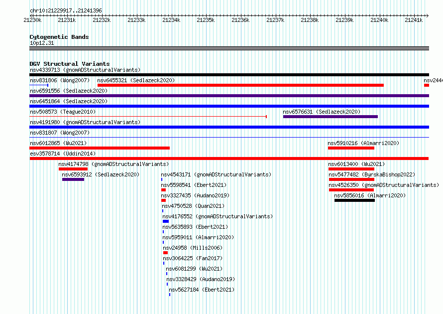Screen dimensions: 443x314
Task: Select nsv6576631 (Sedlazeck2020) label
Action: [x=322, y=112]
